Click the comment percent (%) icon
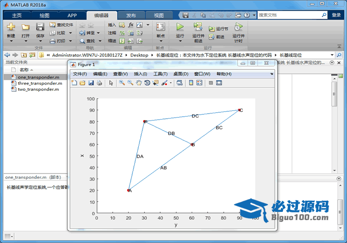This screenshot has width=347, height=243. [122, 33]
